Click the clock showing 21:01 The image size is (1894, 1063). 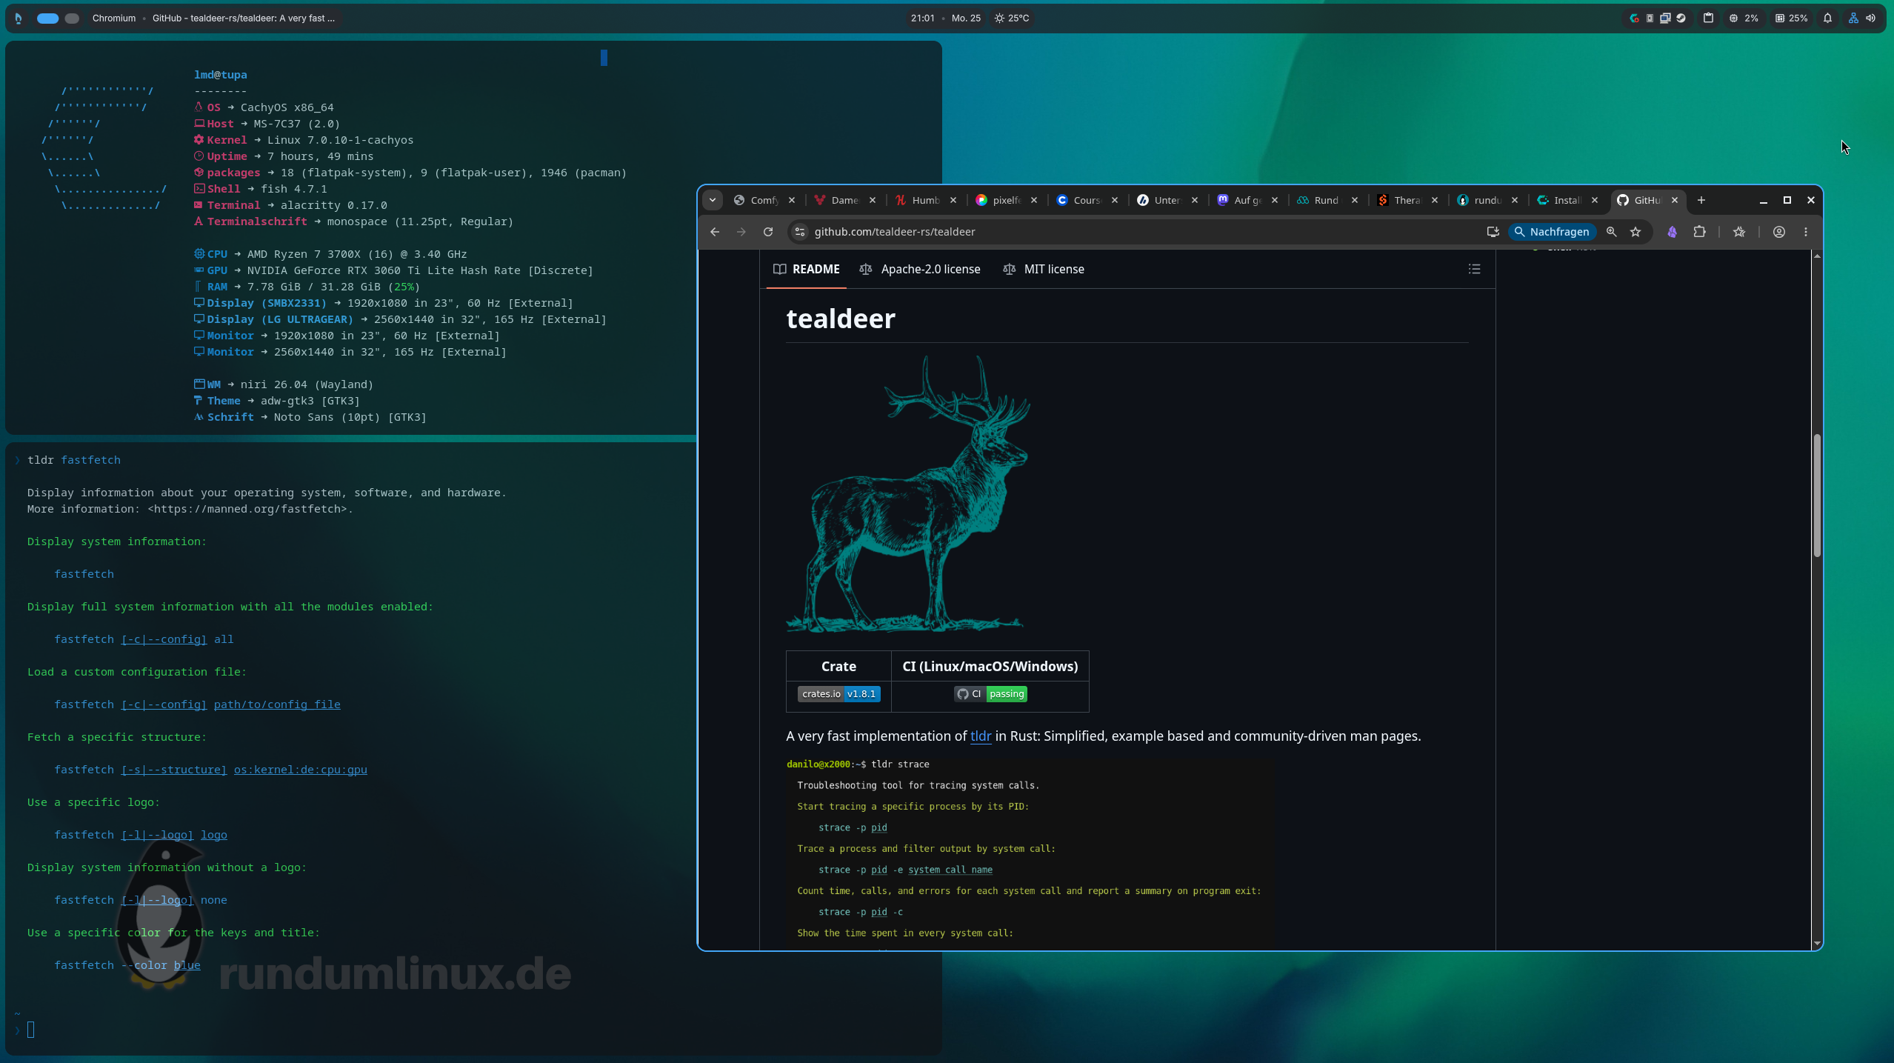click(x=922, y=19)
